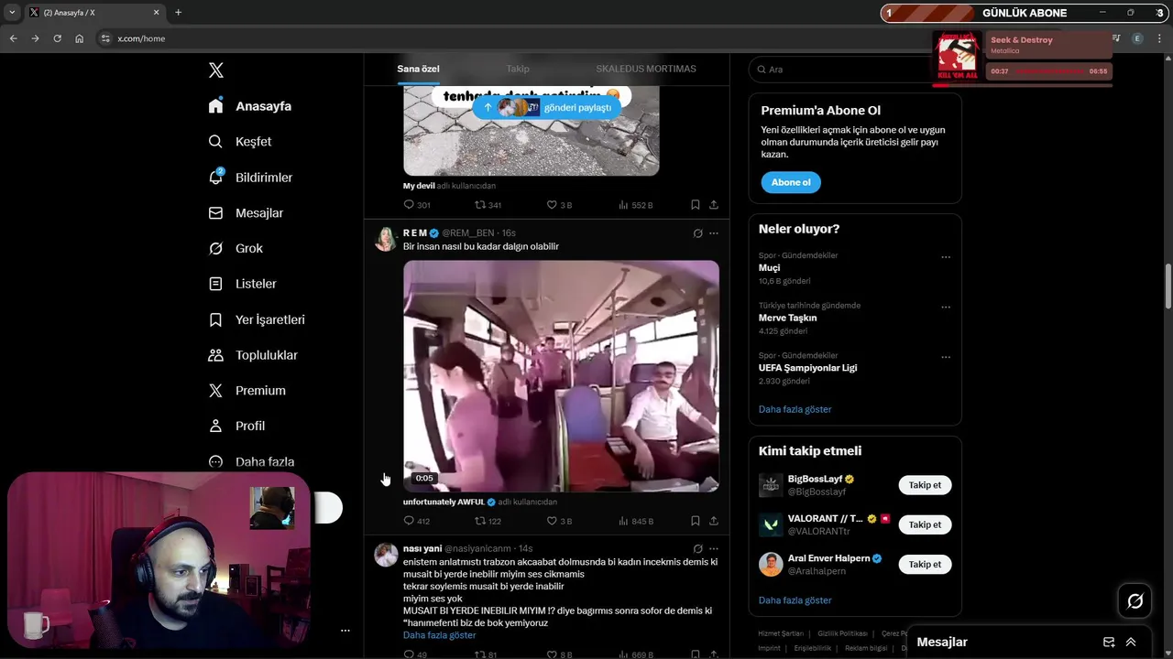Screen dimensions: 1173x659
Task: Follow Aral Enver Halpern with Takip et
Action: coord(925,565)
